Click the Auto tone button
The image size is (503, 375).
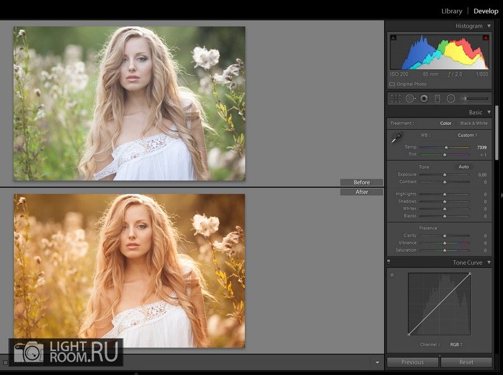(x=463, y=167)
